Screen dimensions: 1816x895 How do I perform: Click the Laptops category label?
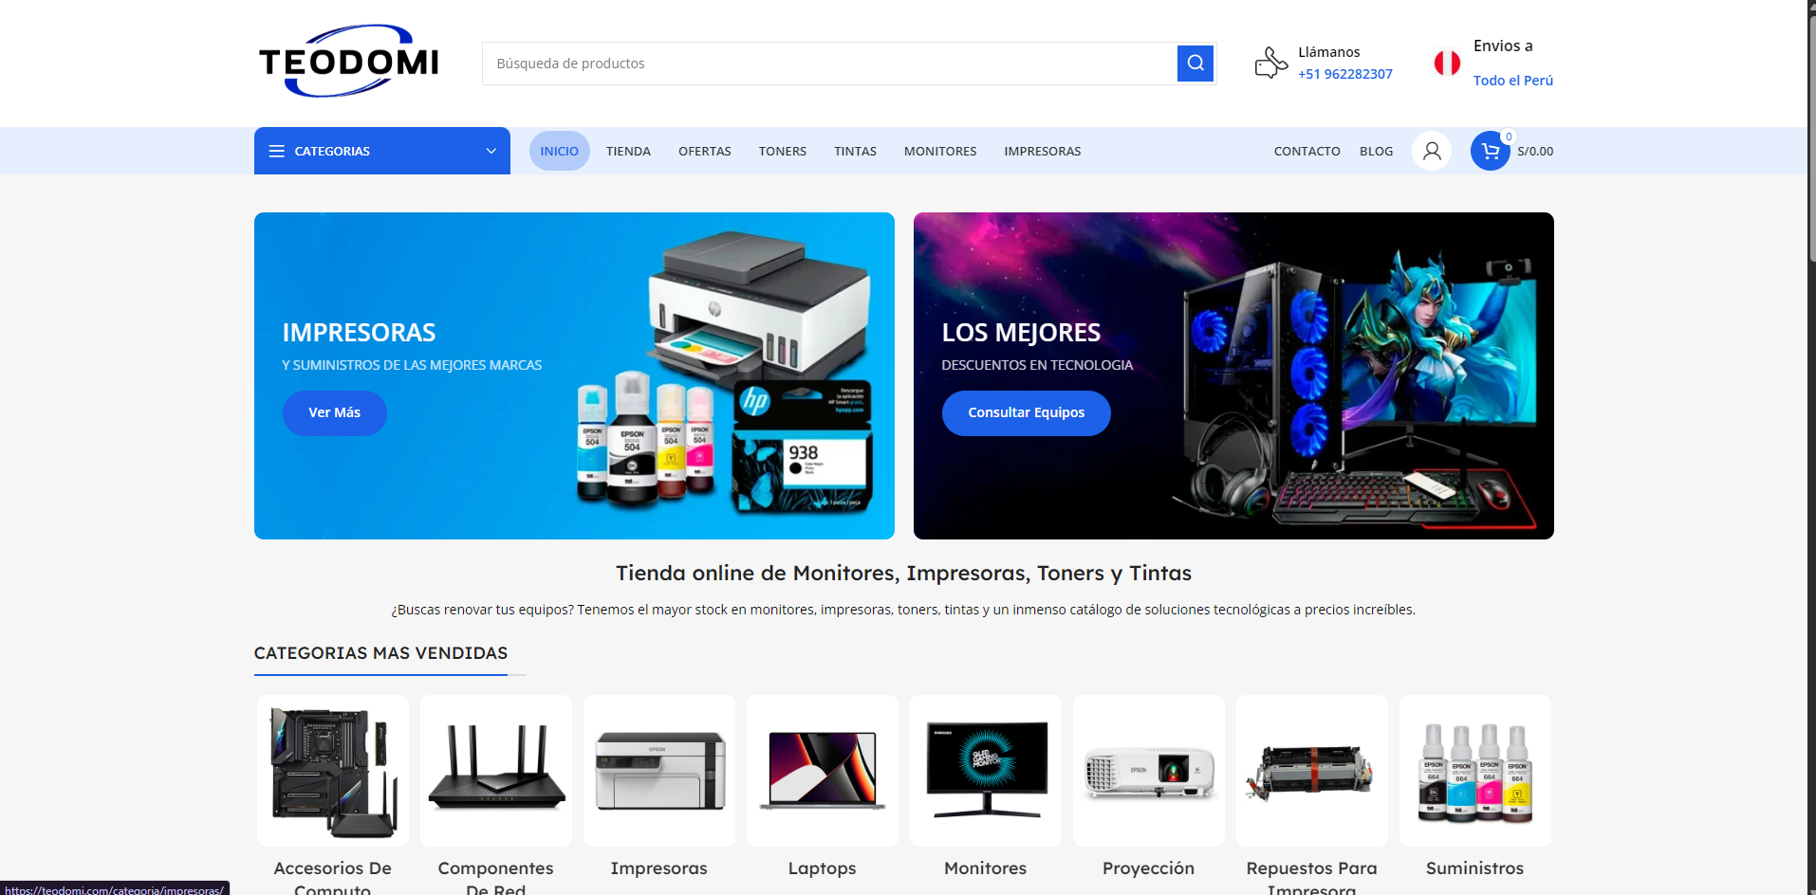(x=823, y=868)
